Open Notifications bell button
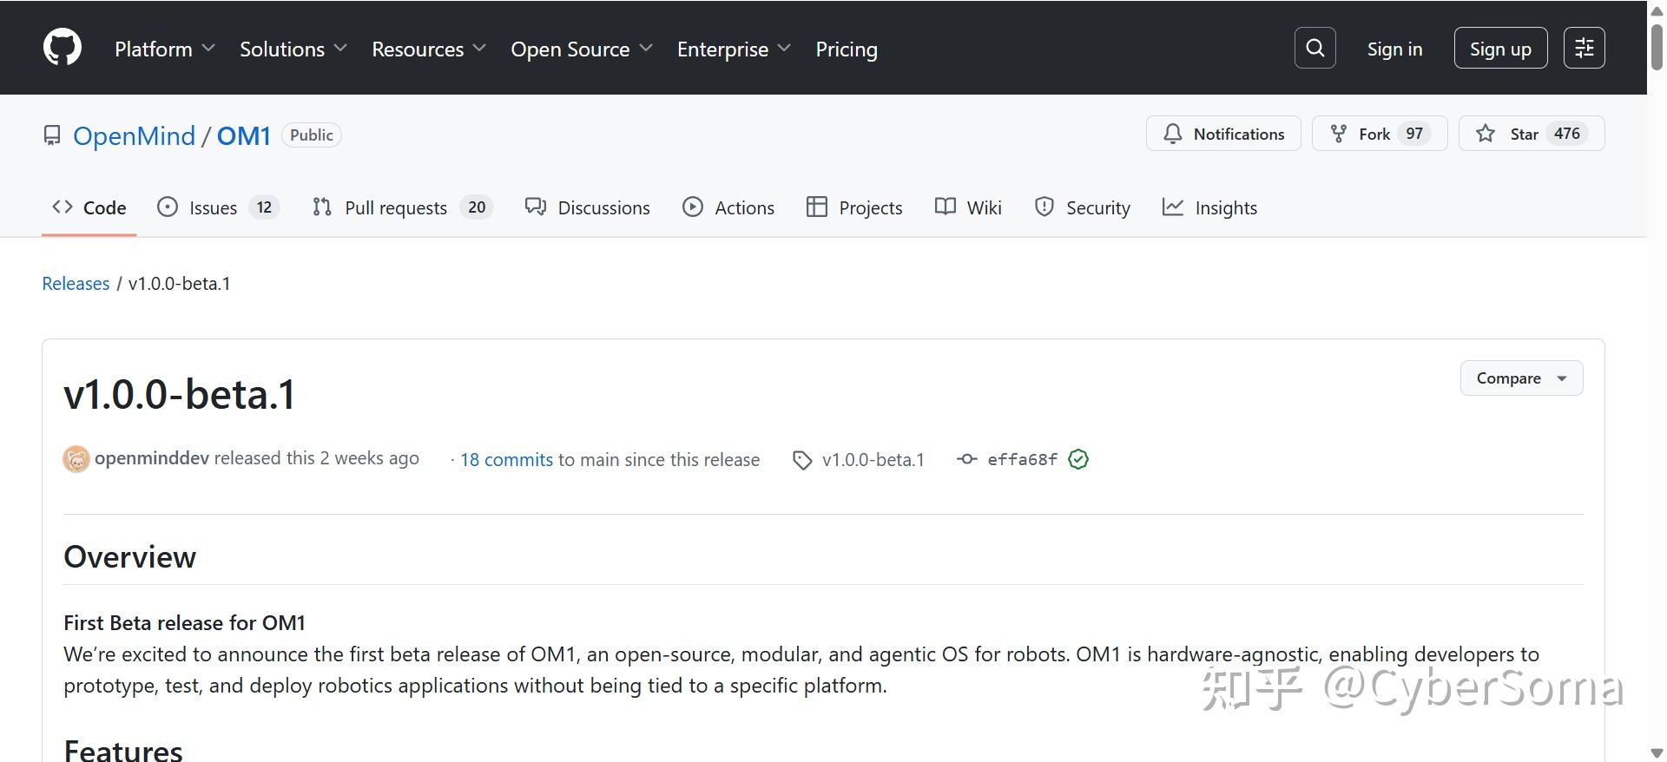 click(x=1223, y=134)
